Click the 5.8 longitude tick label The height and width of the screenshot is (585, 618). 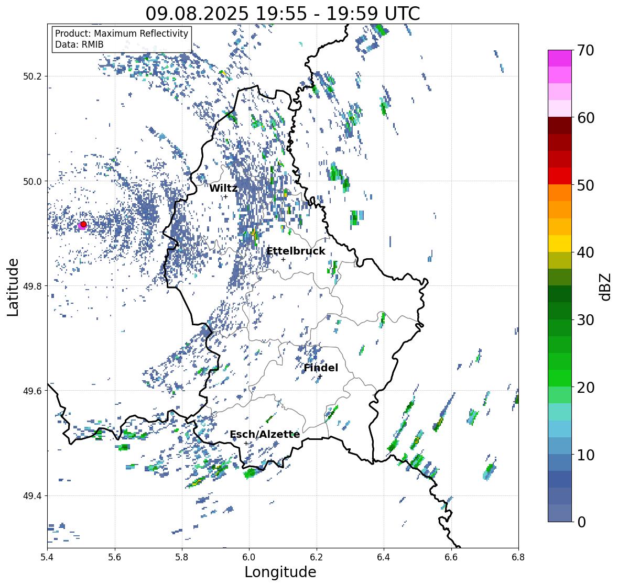coord(182,557)
